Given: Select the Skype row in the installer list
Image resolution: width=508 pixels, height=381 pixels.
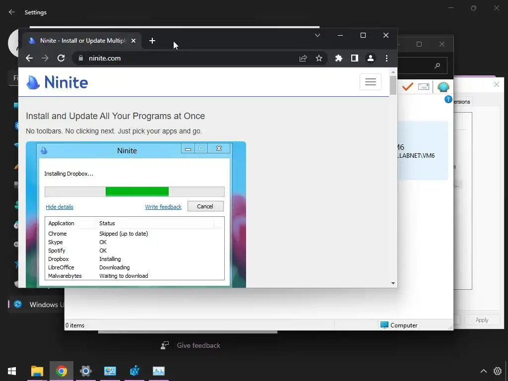Looking at the screenshot, I should pyautogui.click(x=134, y=242).
